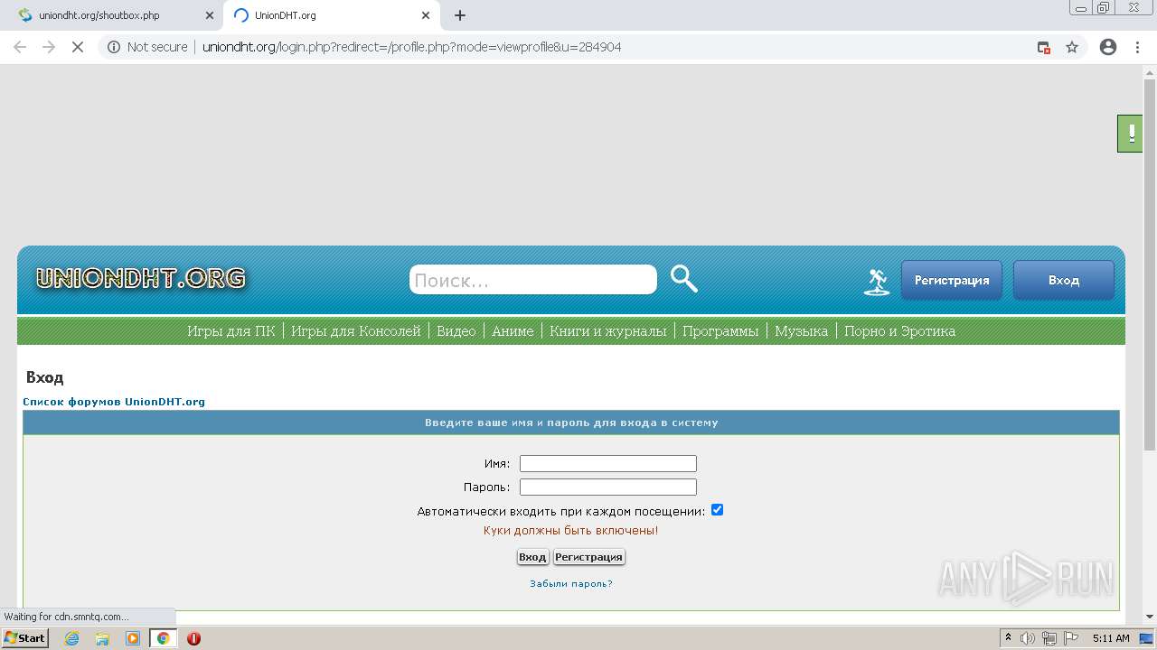Click the taskbar clock showing 5:11 AM
Screen dimensions: 1157x650
point(1111,638)
